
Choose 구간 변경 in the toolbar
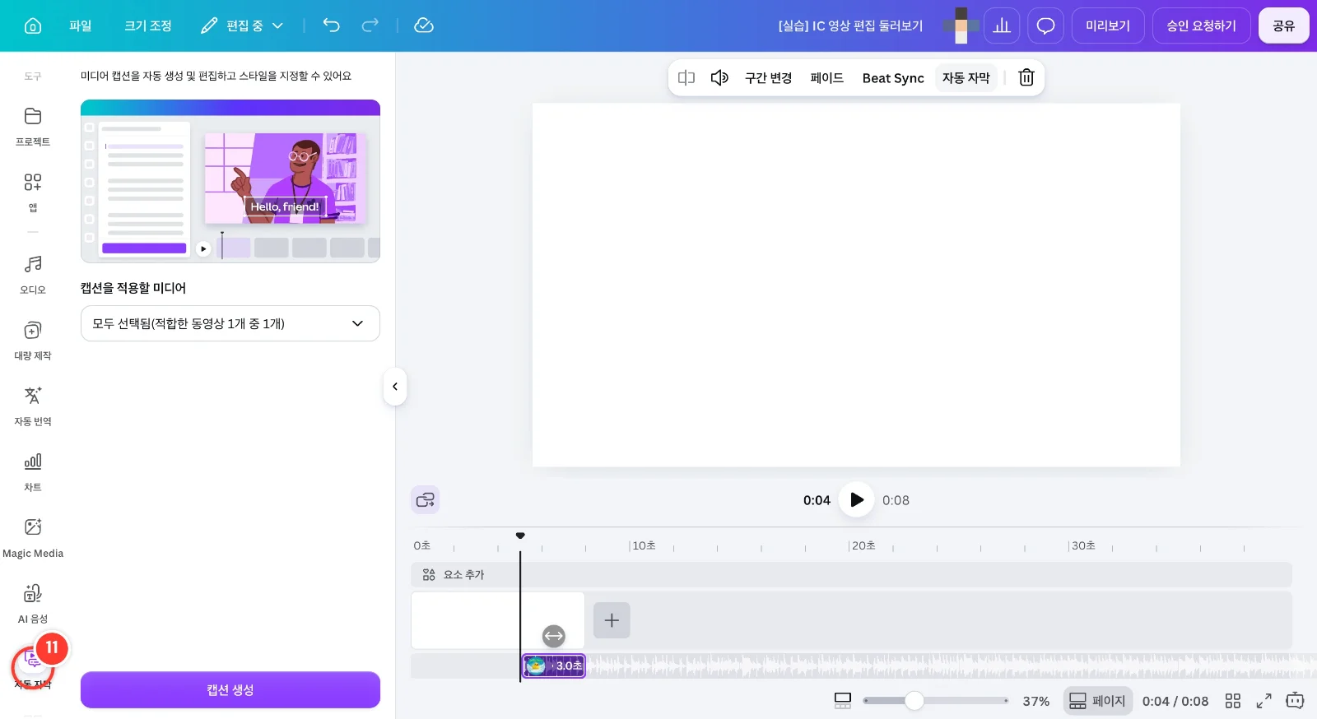[x=768, y=77]
